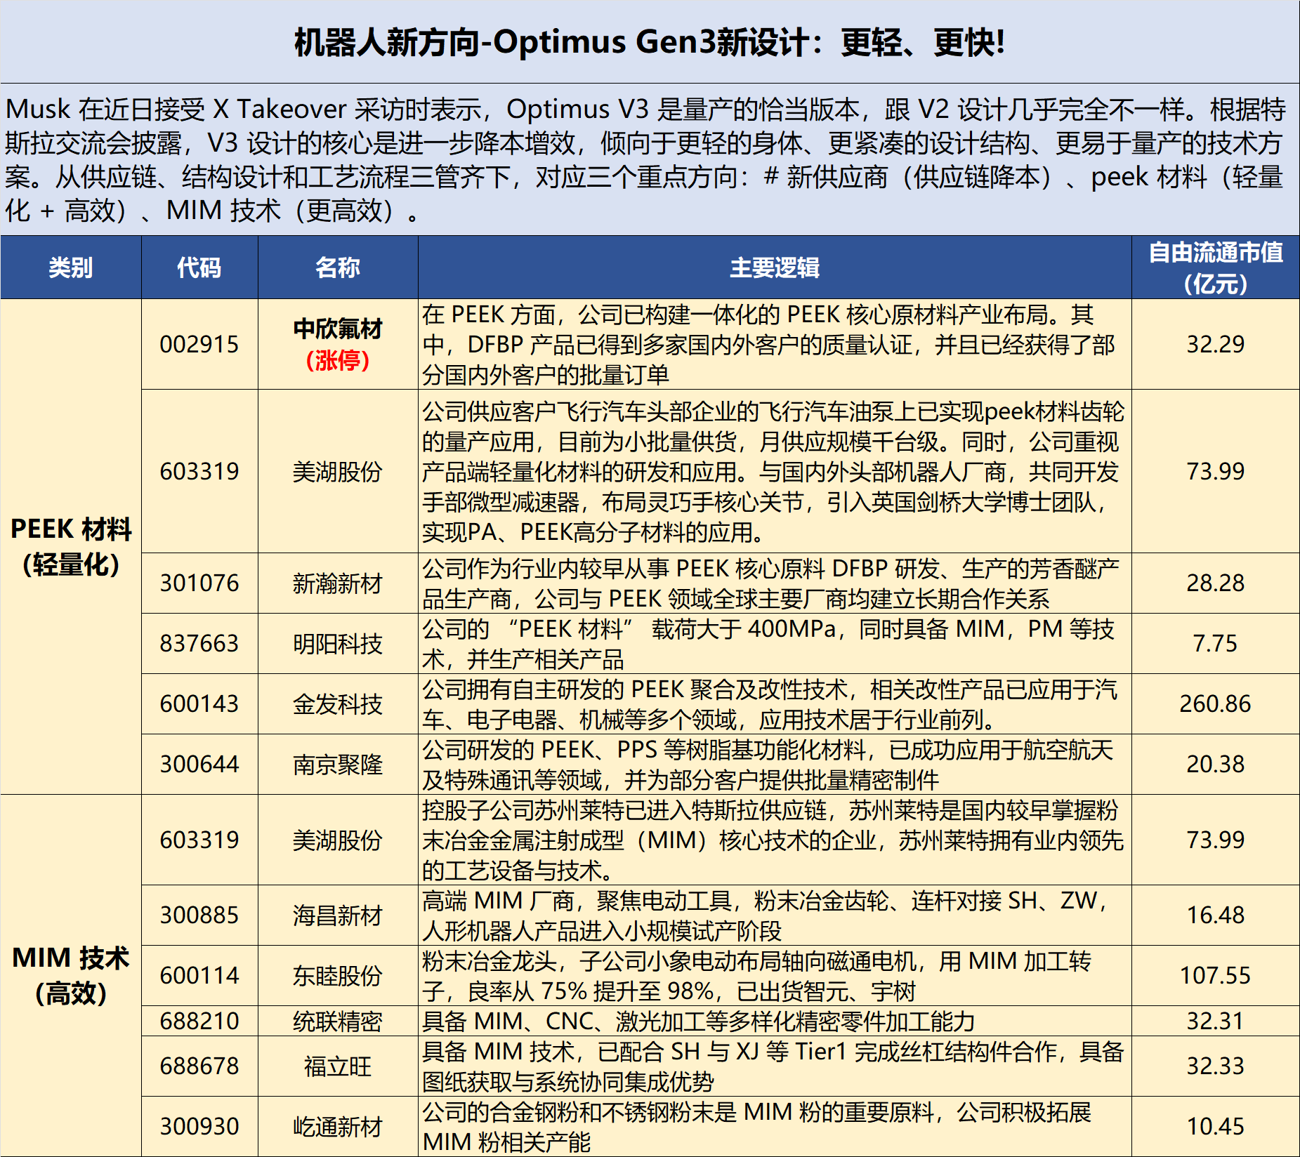Select the name 新瀚新材
The width and height of the screenshot is (1300, 1157).
[x=338, y=583]
